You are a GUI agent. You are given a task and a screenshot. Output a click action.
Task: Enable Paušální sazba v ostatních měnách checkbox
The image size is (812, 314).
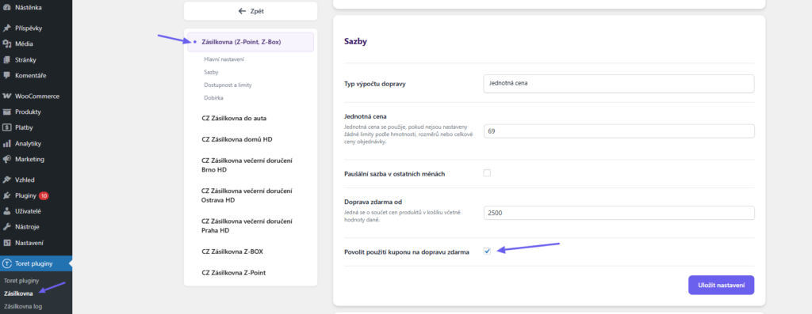(487, 173)
